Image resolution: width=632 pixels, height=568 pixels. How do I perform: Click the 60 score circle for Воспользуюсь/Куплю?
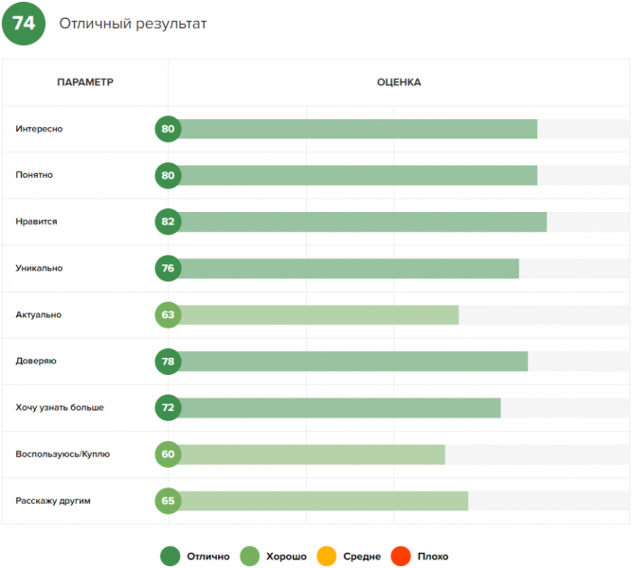tap(169, 454)
